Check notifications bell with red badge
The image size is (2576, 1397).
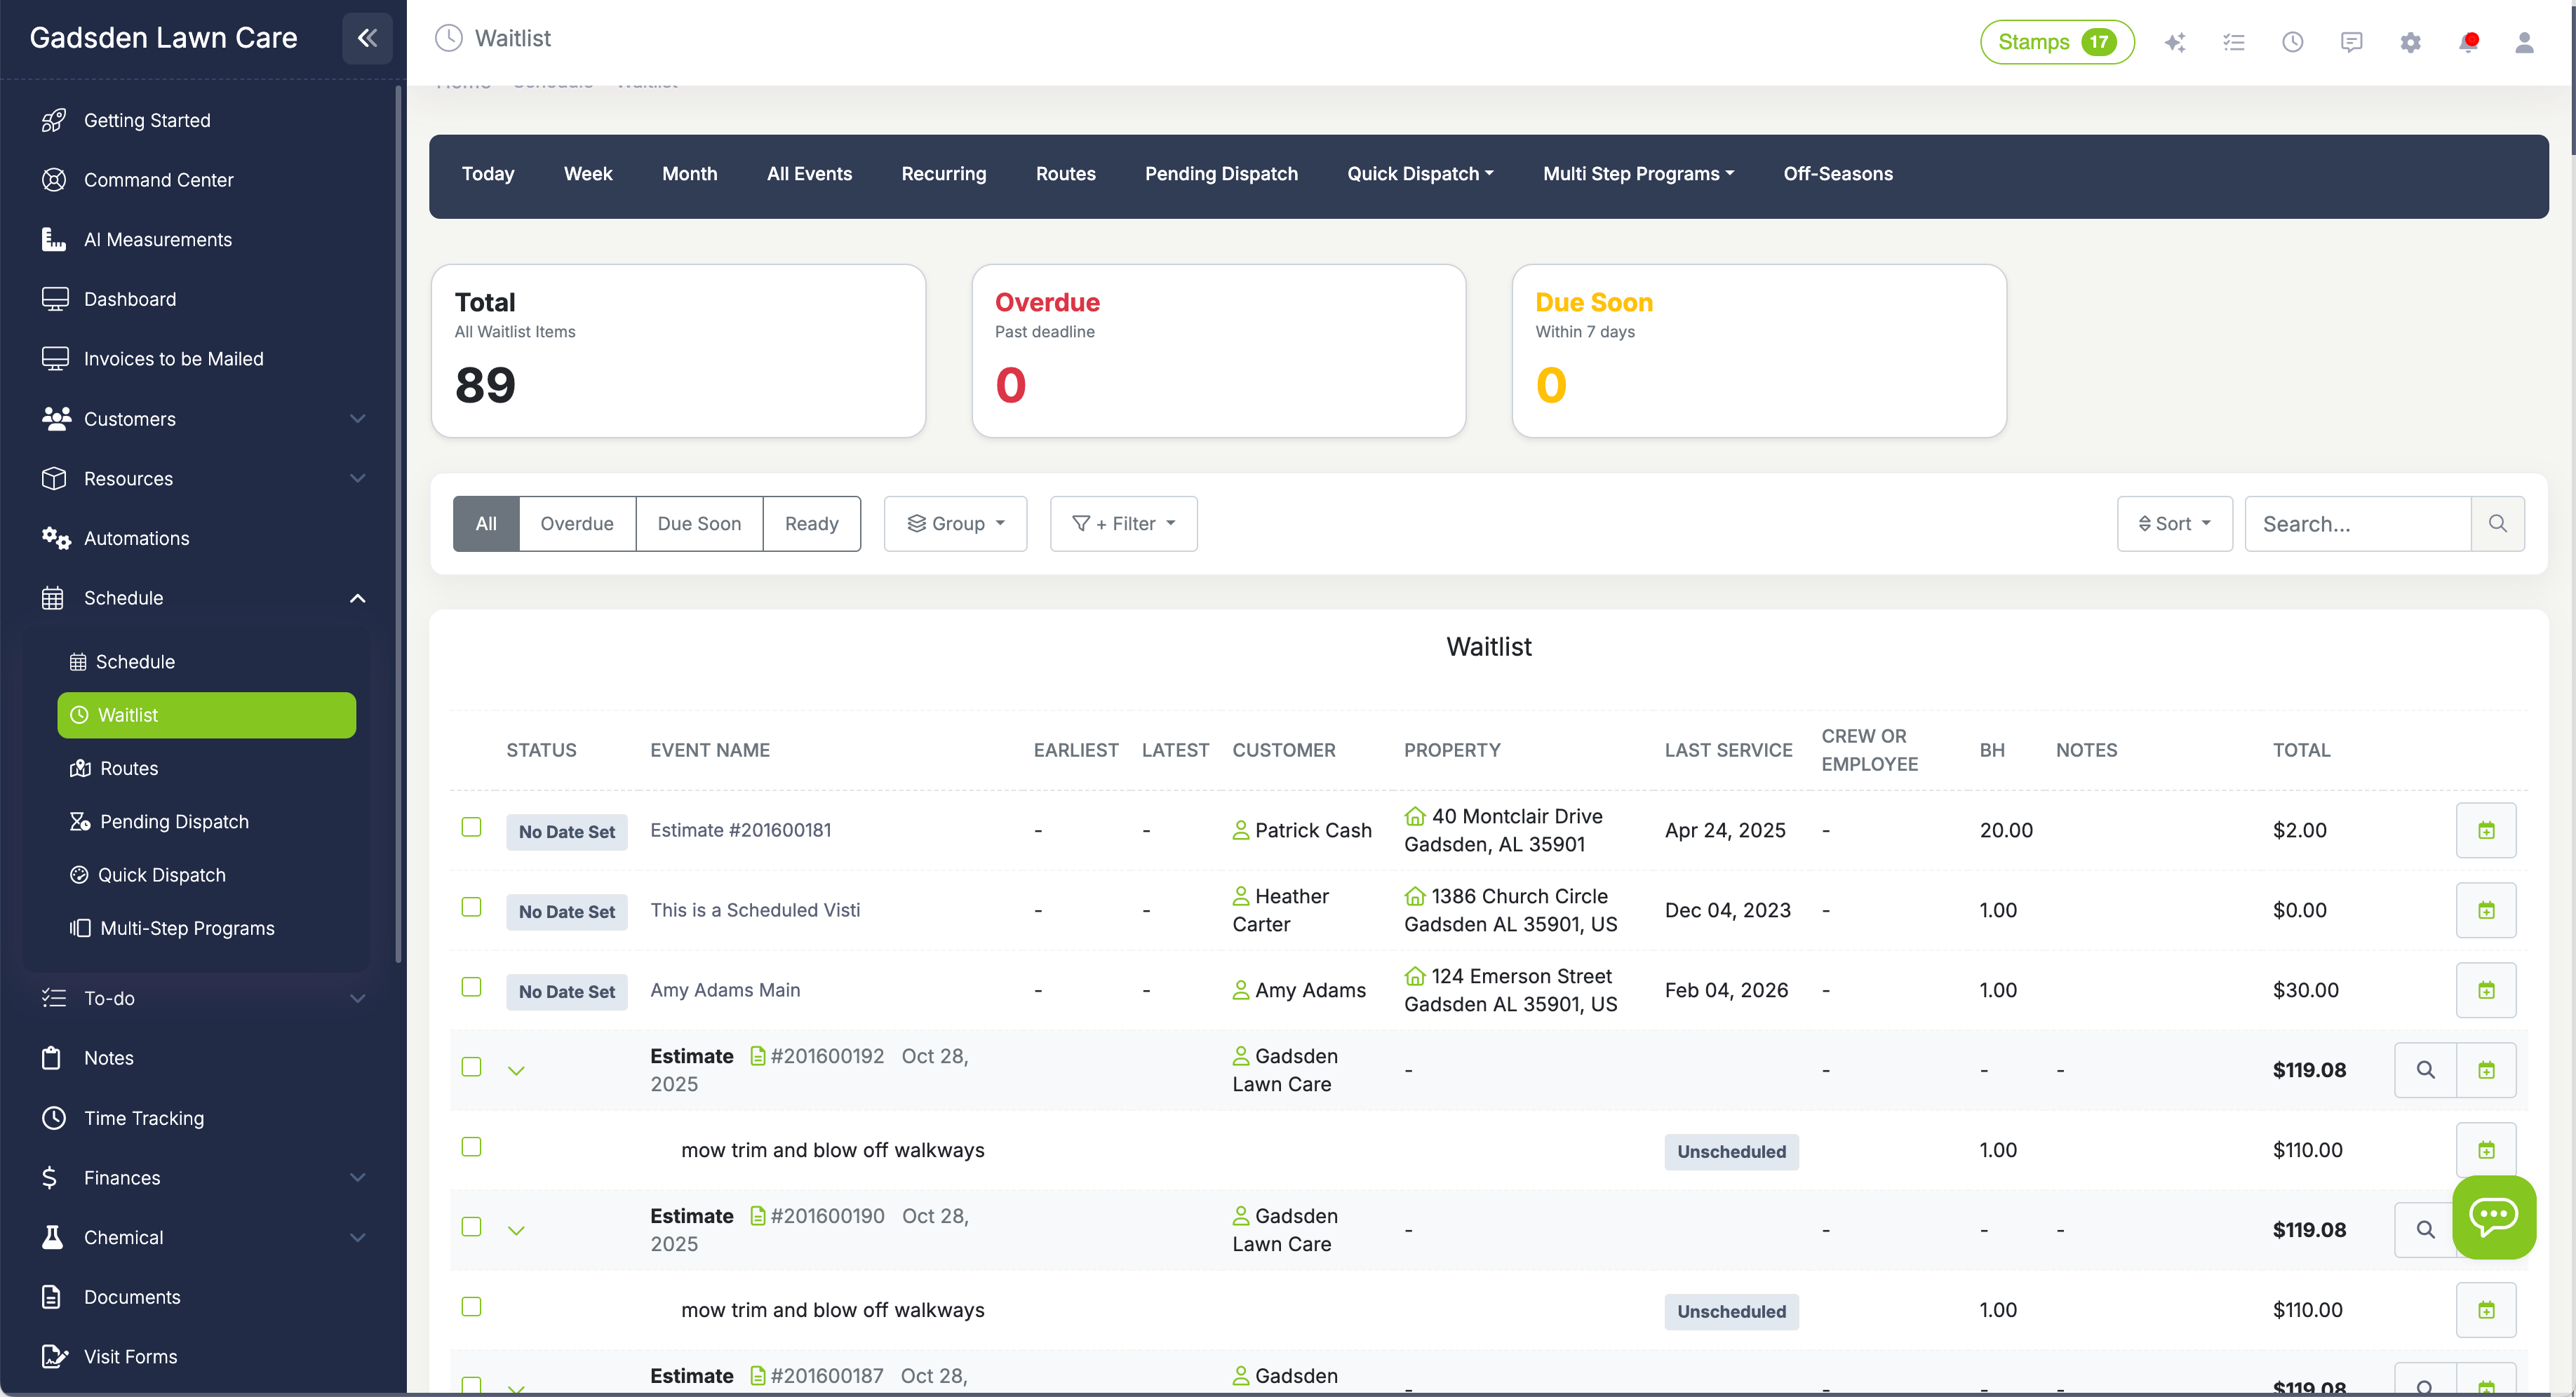coord(2469,42)
